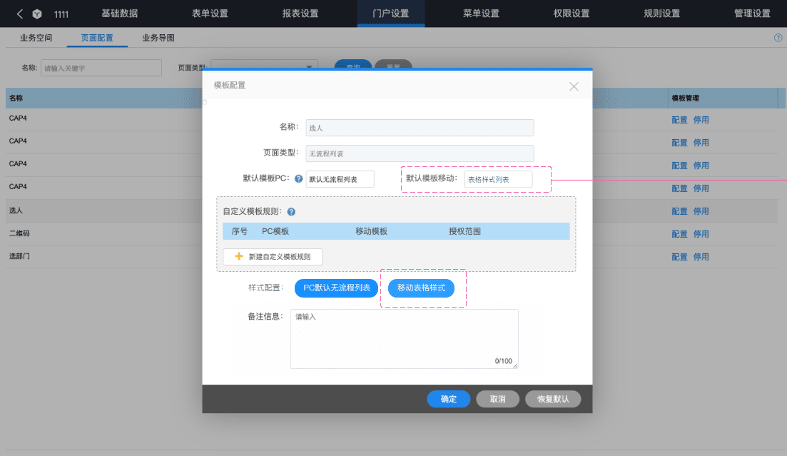Image resolution: width=787 pixels, height=456 pixels.
Task: Open the 报表设置 menu
Action: tap(300, 14)
